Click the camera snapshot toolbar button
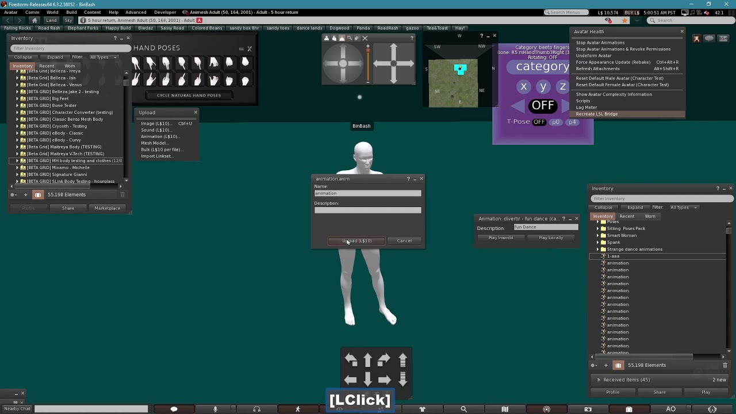736x414 pixels. pos(588,409)
